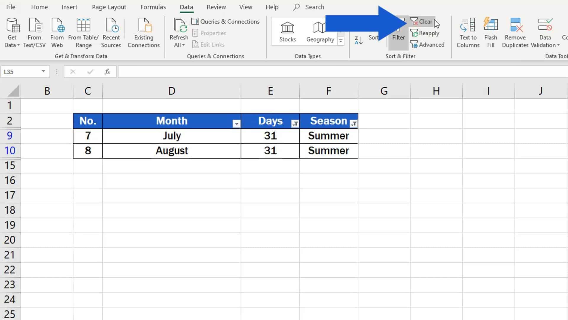Select the Geography data type
Image resolution: width=568 pixels, height=320 pixels.
point(320,32)
